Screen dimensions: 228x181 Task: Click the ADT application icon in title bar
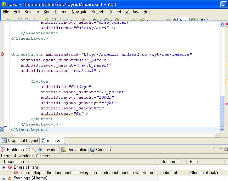pyautogui.click(x=4, y=4)
